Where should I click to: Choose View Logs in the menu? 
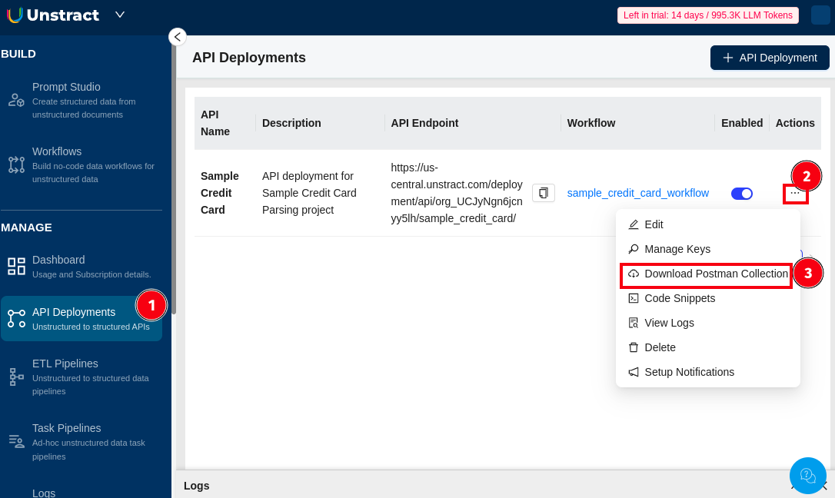click(x=707, y=323)
